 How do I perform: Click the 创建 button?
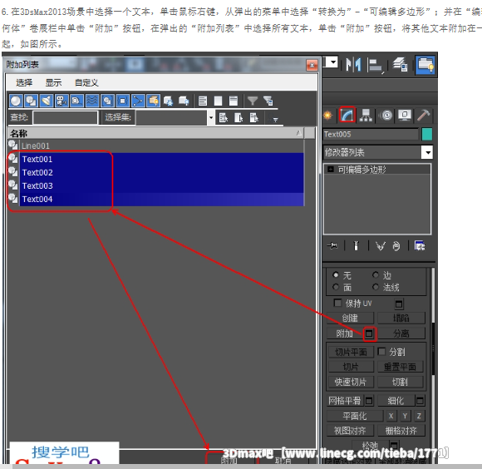[x=350, y=318]
